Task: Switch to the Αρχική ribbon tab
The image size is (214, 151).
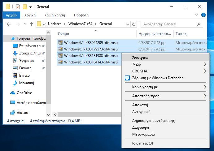Action: tap(30, 15)
